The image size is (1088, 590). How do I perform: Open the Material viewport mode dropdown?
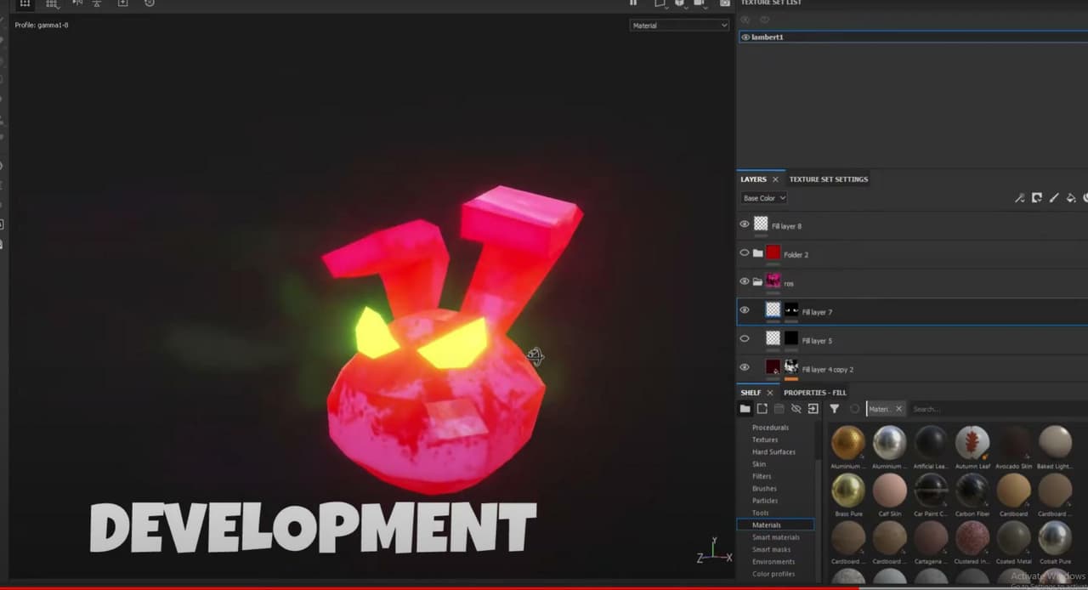tap(679, 26)
